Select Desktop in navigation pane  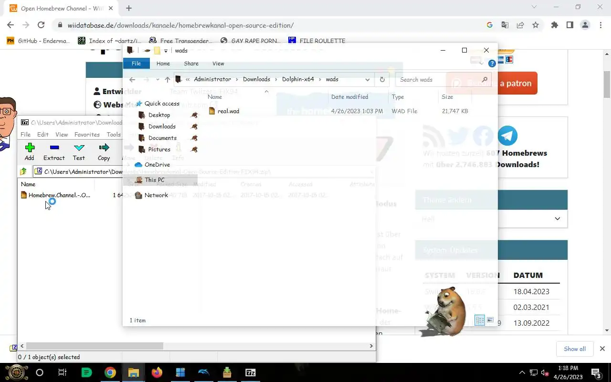coord(159,115)
